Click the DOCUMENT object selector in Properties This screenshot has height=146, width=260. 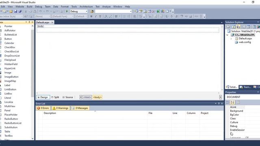pyautogui.click(x=243, y=97)
